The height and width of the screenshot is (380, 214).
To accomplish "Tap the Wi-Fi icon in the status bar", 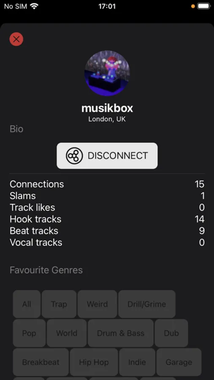I will tap(35, 6).
